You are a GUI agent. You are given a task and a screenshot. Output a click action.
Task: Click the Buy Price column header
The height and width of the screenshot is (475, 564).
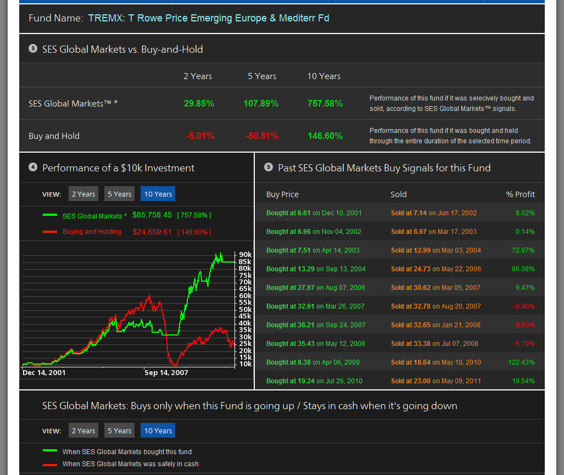(x=282, y=194)
